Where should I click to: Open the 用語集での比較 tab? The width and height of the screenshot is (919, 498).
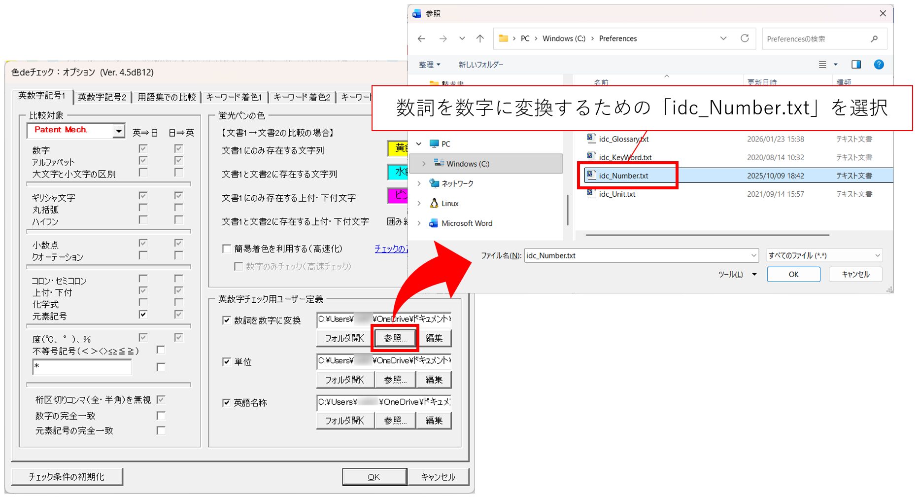pos(167,97)
